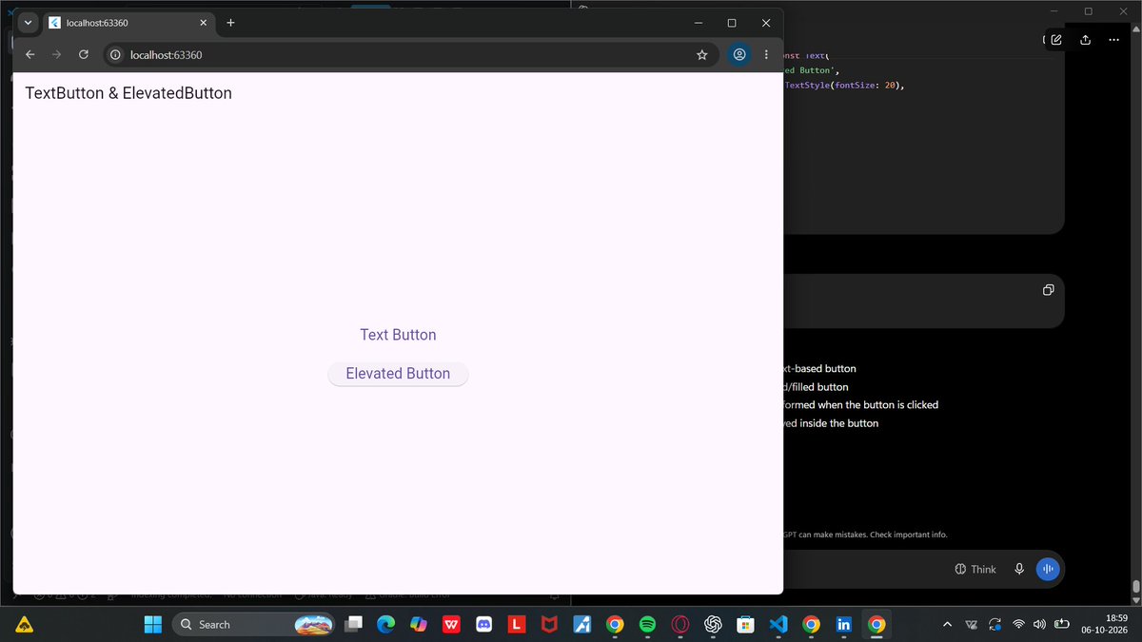The height and width of the screenshot is (642, 1142).
Task: Go back in Chrome browser
Action: (30, 55)
